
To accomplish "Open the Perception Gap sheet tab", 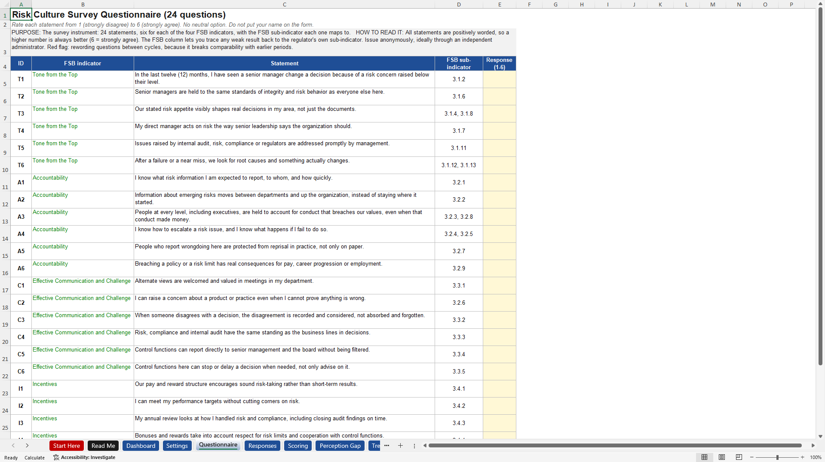I will [x=340, y=446].
